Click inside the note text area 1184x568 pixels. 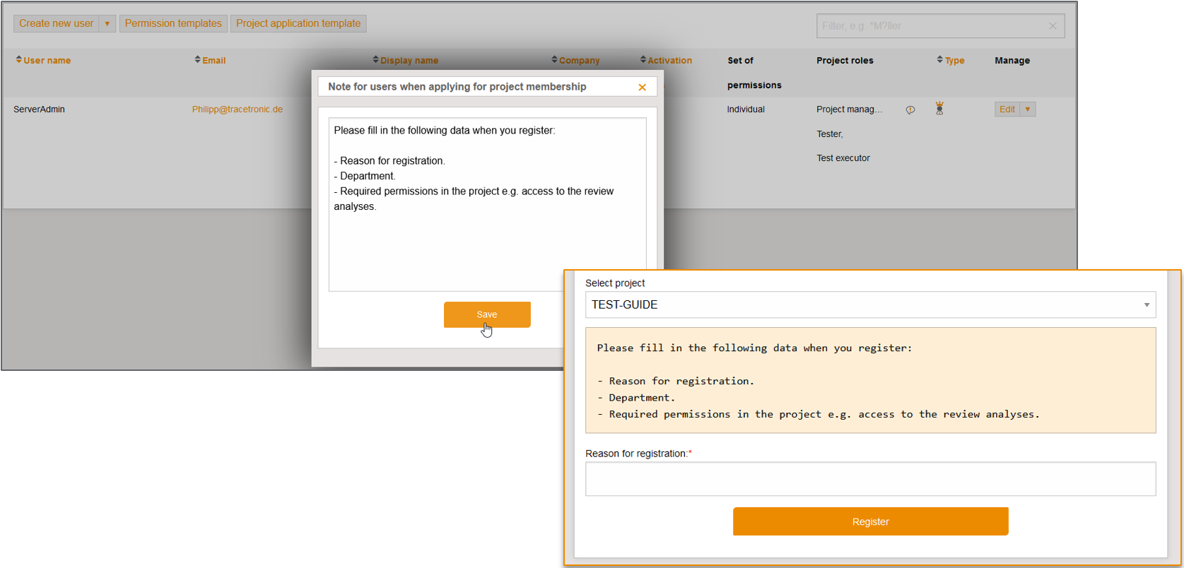[x=487, y=204]
